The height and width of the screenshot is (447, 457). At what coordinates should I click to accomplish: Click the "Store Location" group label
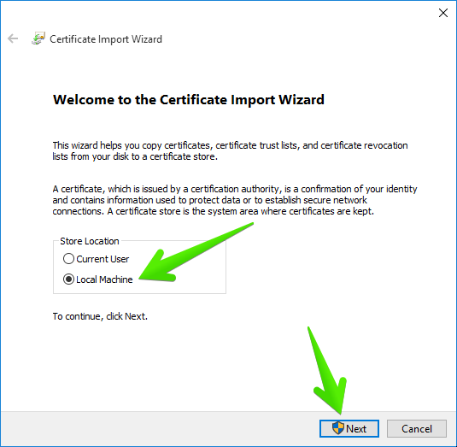coord(90,241)
